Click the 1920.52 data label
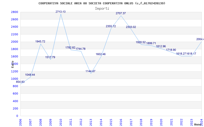The image size is (204, 127). [141, 42]
